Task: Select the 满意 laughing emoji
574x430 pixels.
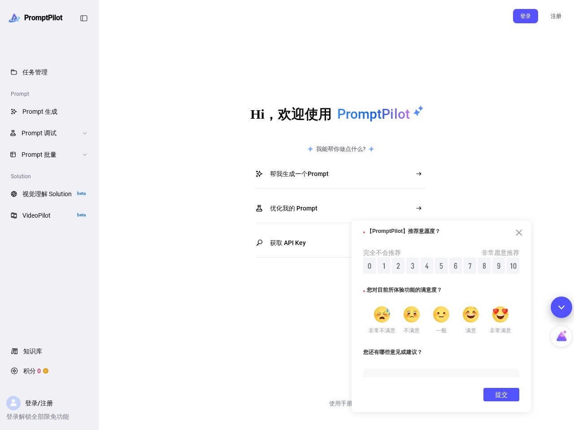Action: coord(471,314)
